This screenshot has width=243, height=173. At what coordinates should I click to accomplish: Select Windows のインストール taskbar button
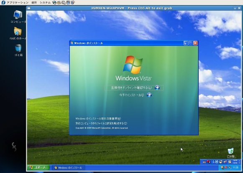(x=68, y=168)
